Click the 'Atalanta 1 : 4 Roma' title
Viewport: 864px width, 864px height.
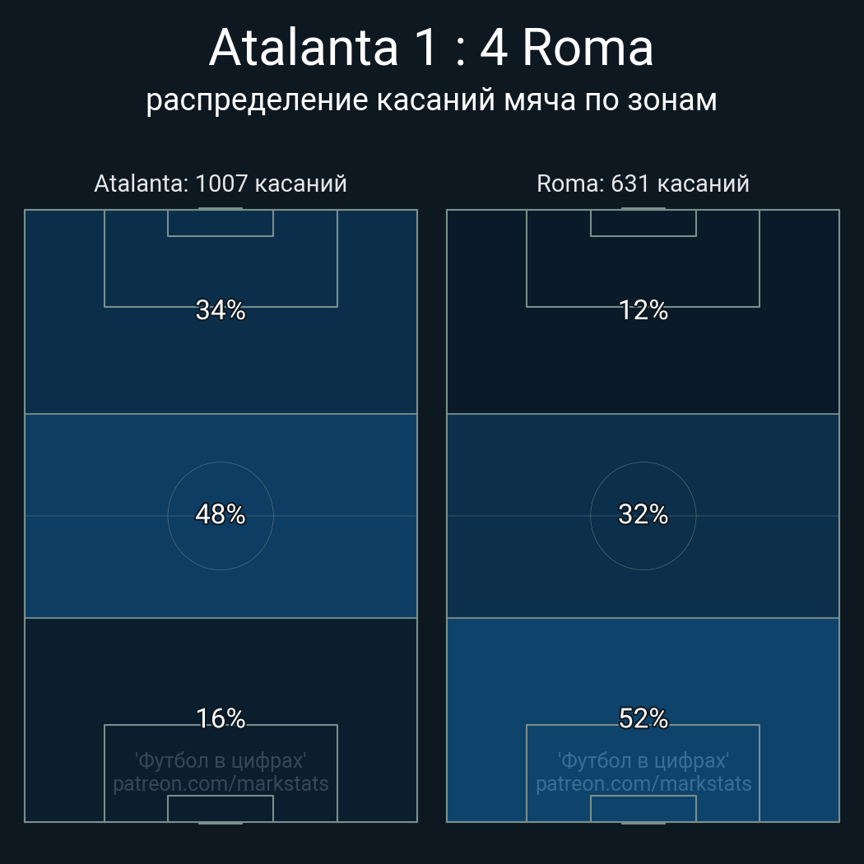431,49
